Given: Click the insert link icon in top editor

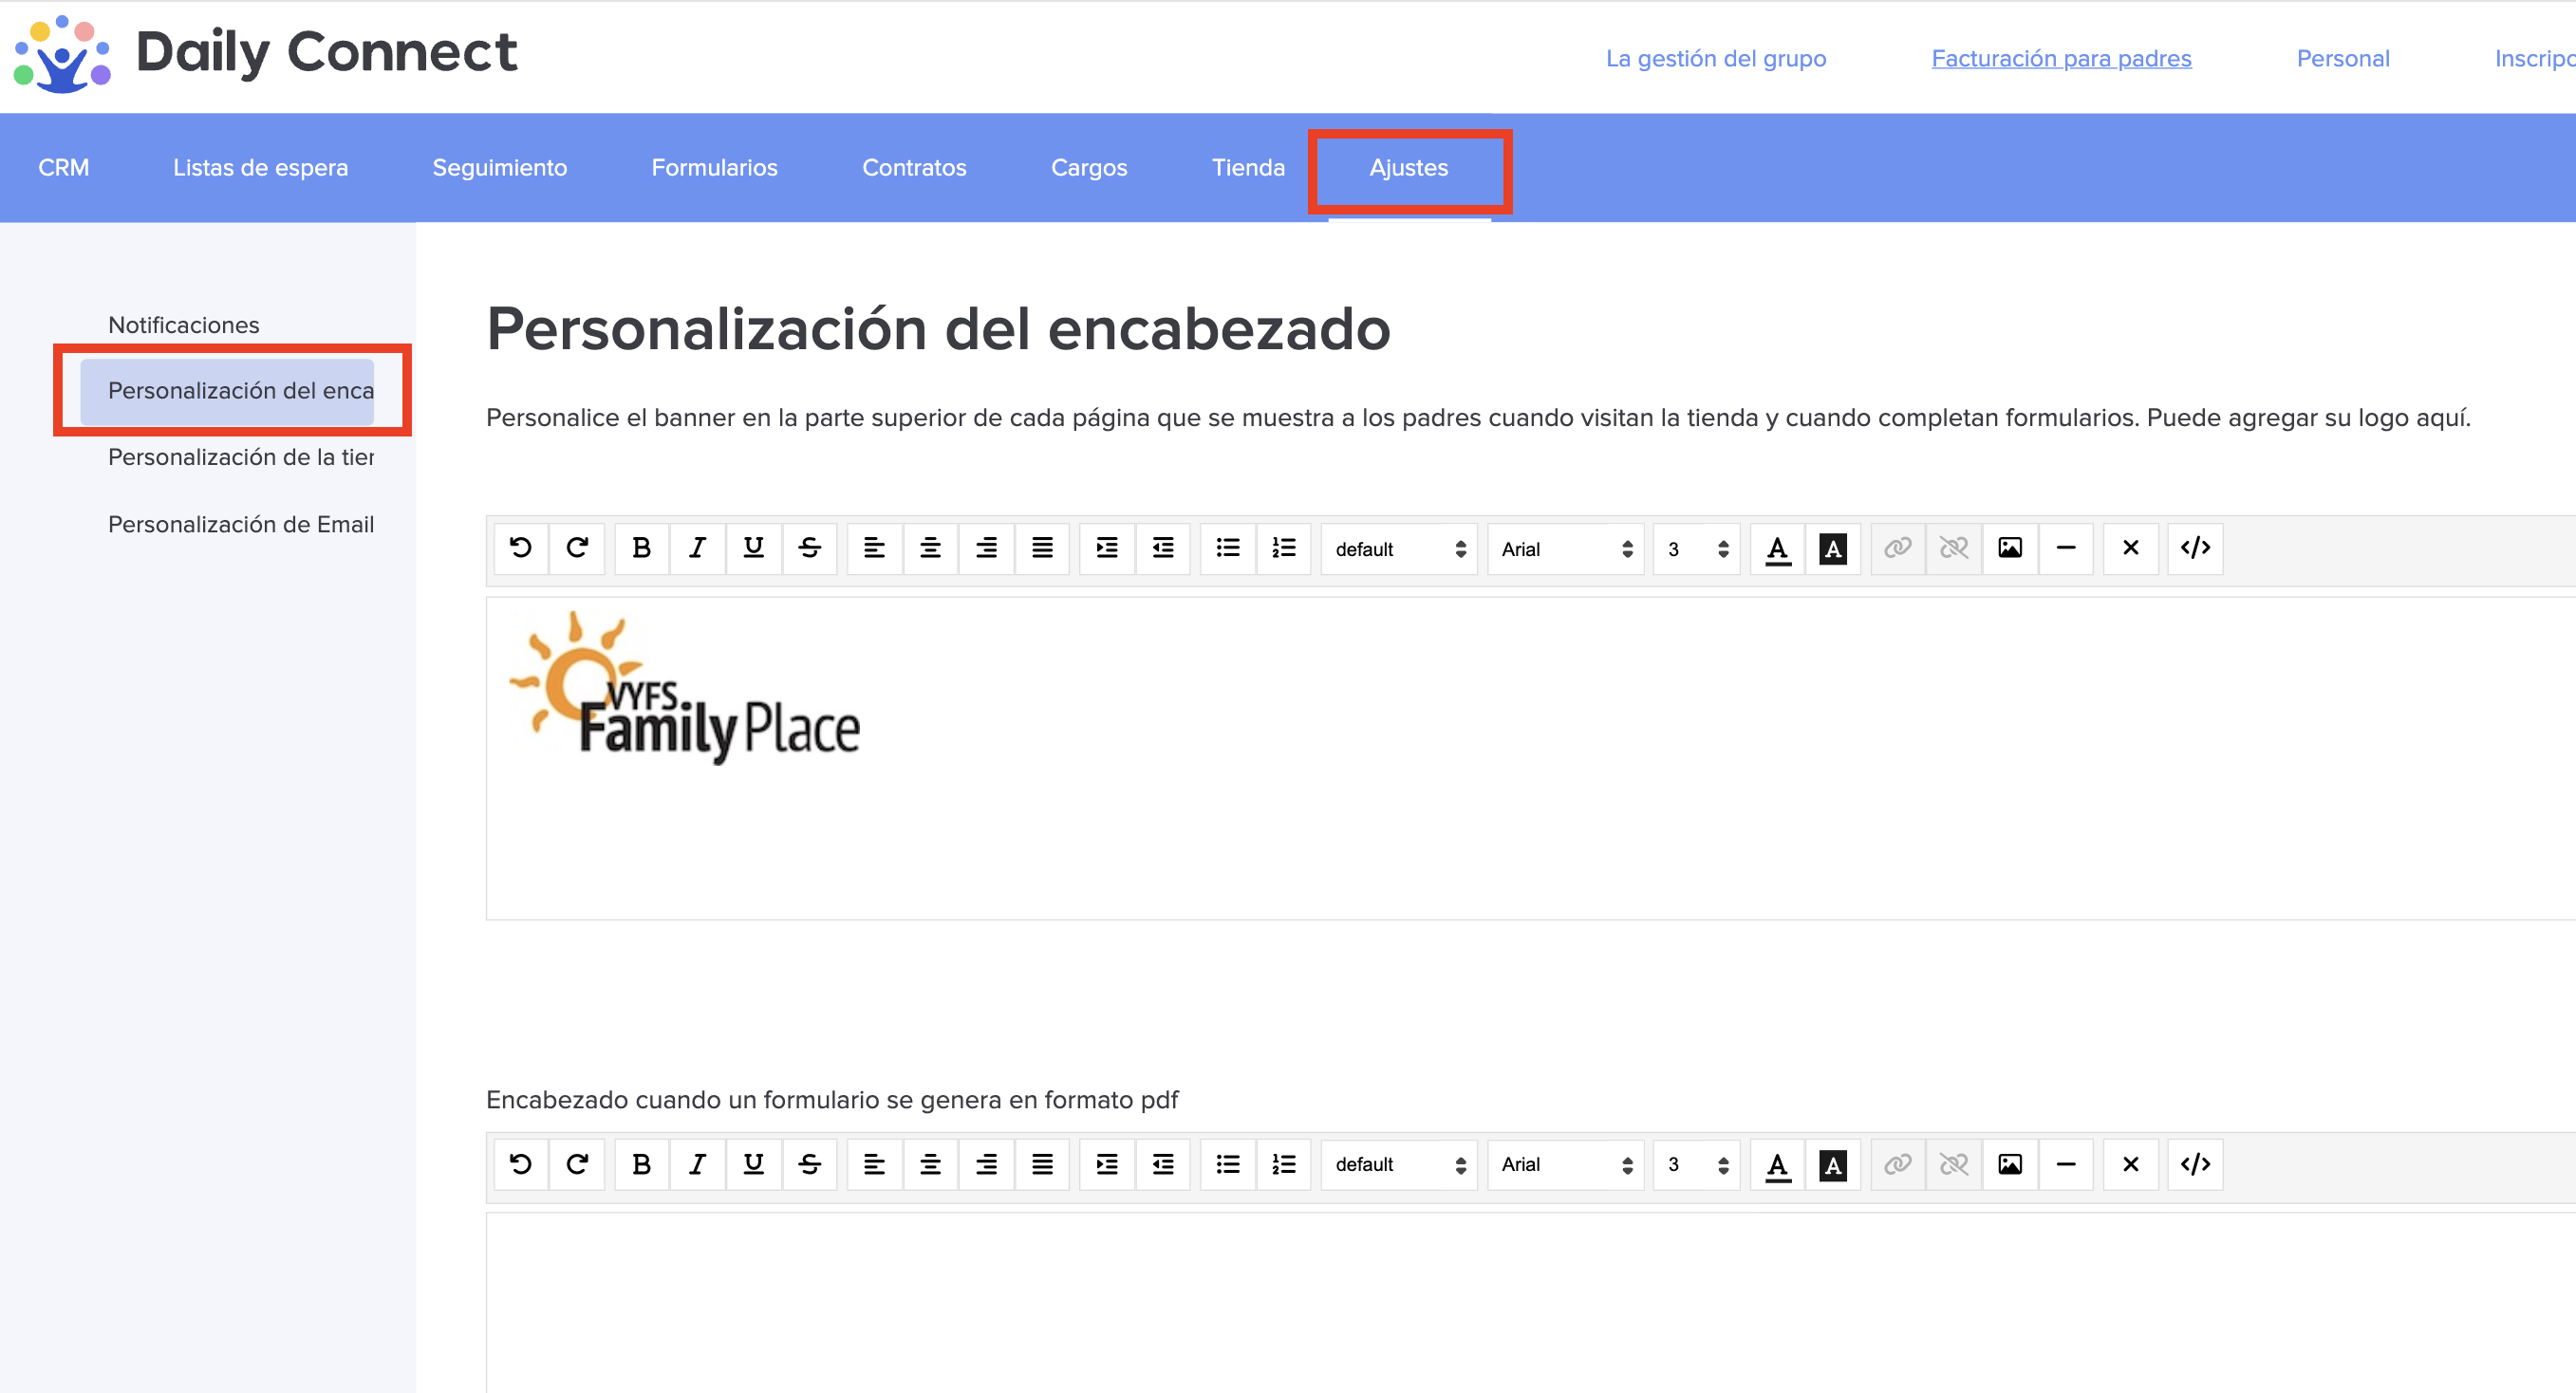Looking at the screenshot, I should [x=1897, y=548].
